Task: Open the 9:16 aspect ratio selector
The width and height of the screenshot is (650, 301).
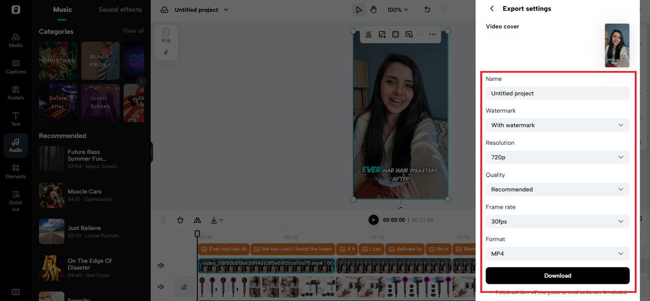Action: point(166,42)
